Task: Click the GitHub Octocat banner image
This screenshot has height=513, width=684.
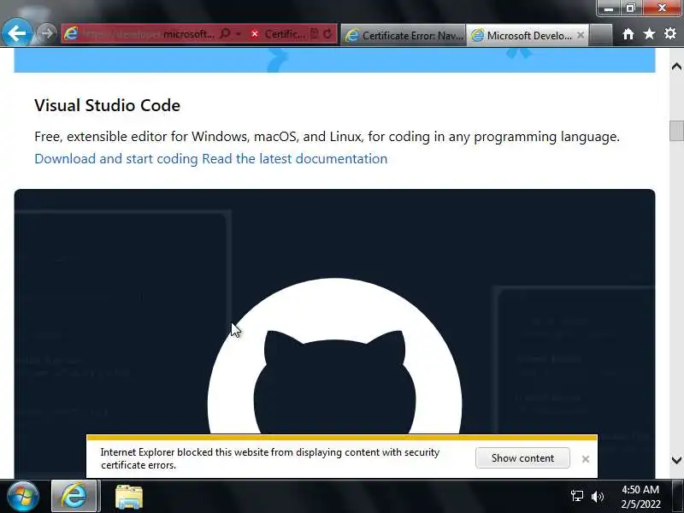Action: pos(334,333)
